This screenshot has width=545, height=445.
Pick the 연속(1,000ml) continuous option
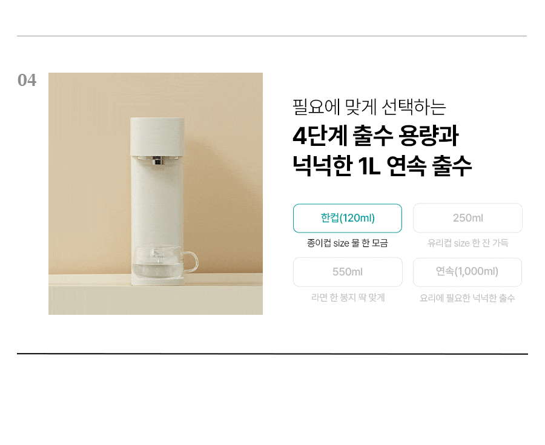click(467, 272)
